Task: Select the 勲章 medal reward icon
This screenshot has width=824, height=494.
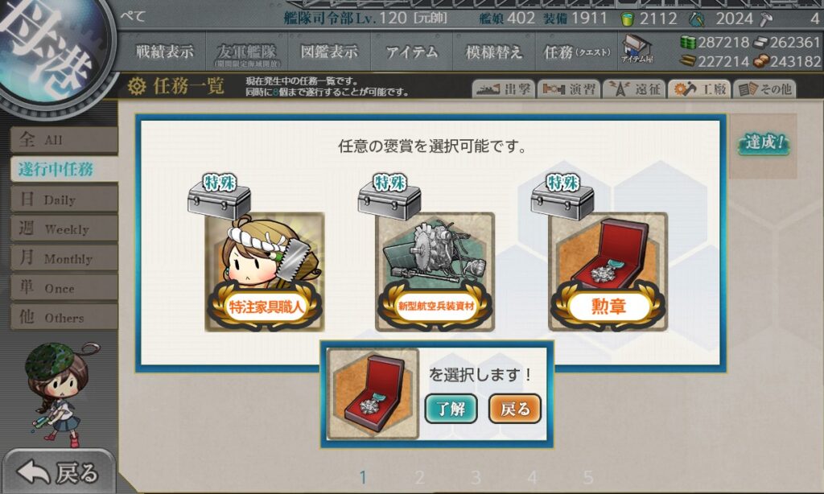Action: pos(608,272)
